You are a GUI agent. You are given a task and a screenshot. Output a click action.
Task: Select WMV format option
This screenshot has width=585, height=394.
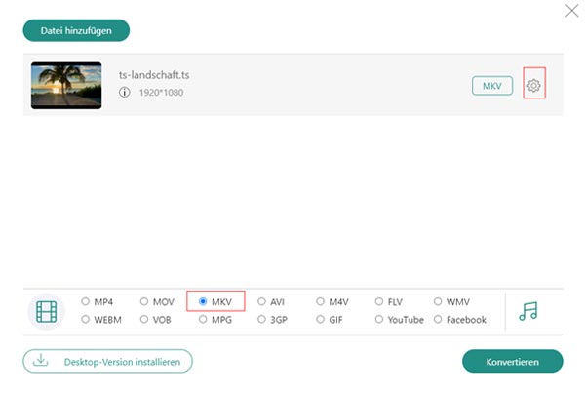pos(438,301)
